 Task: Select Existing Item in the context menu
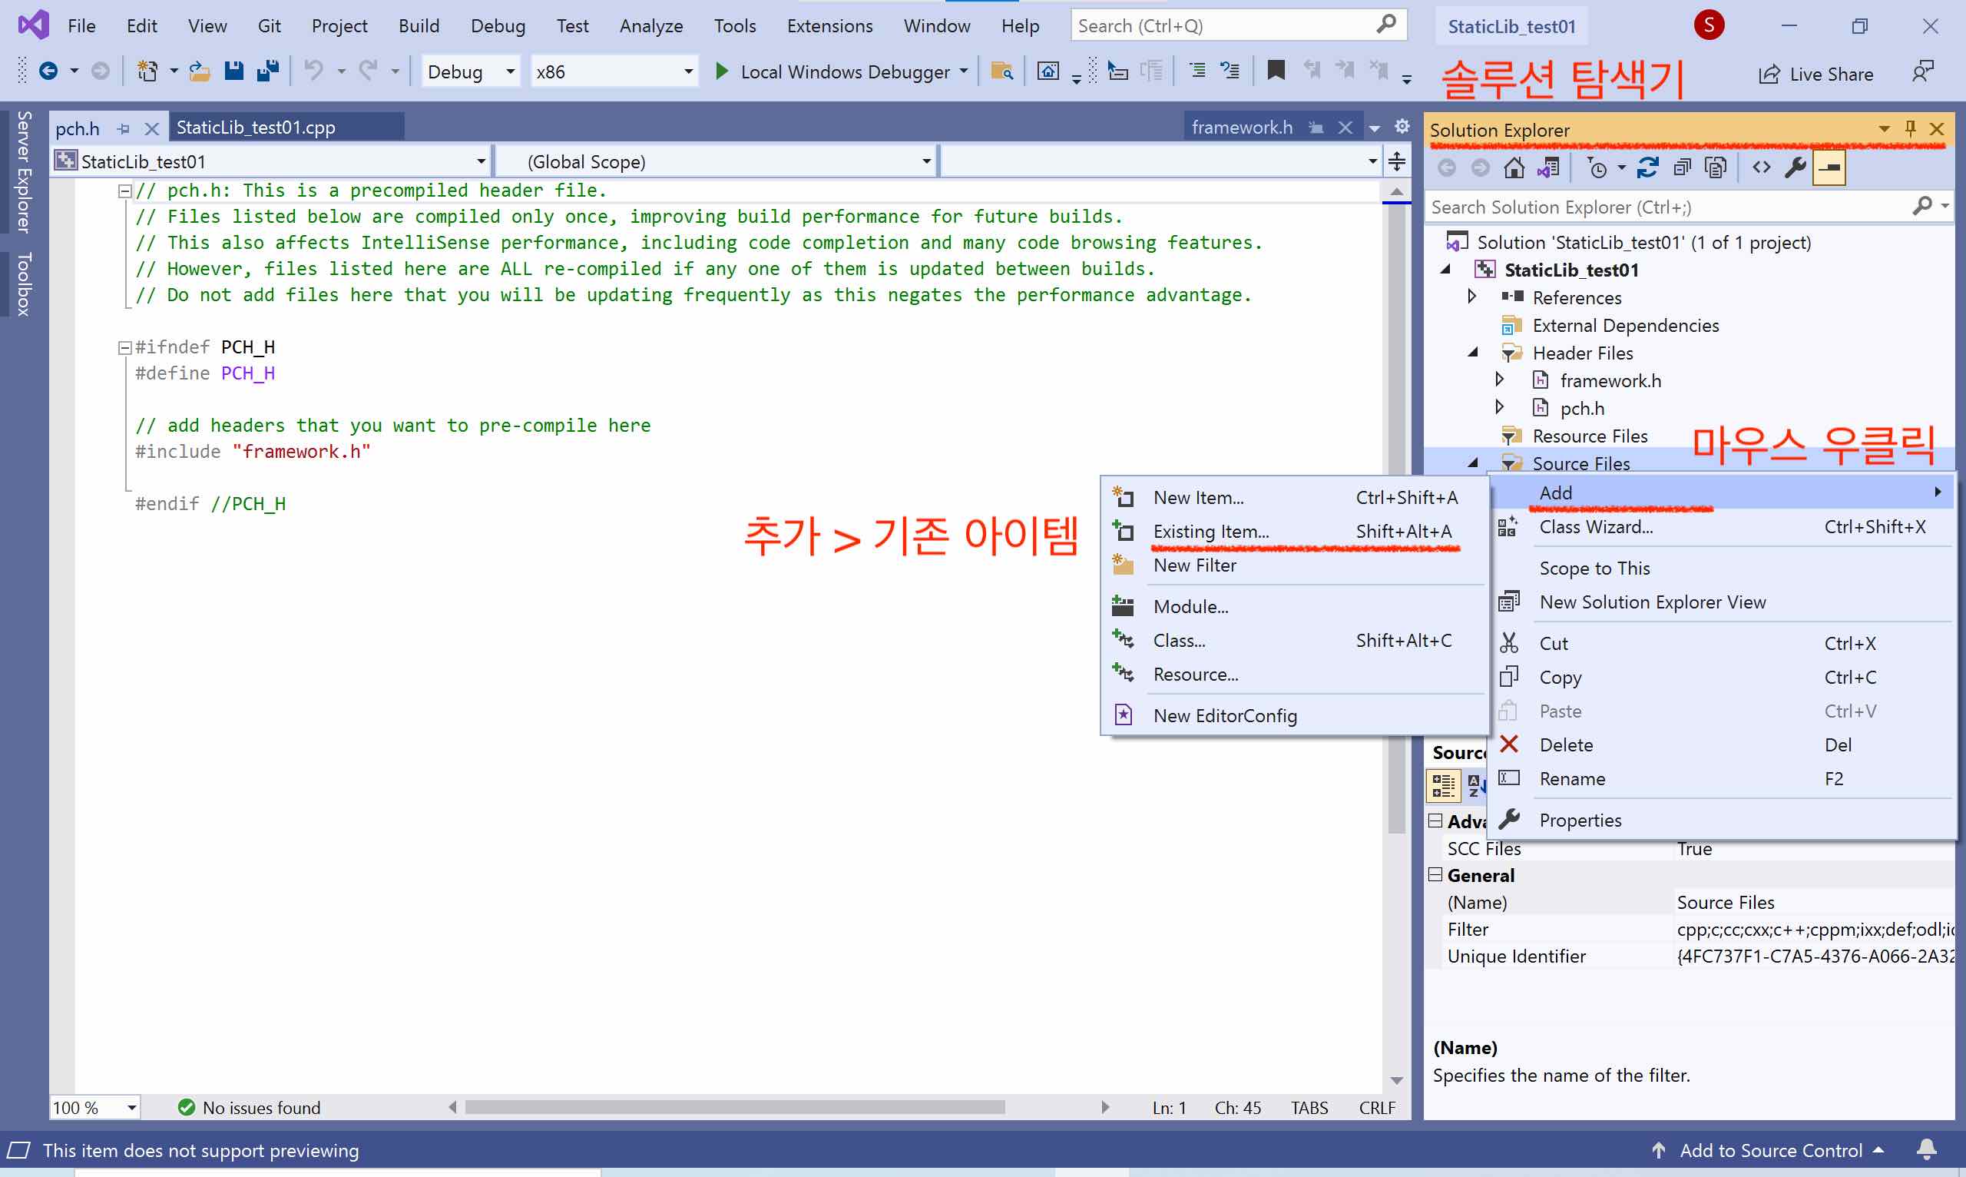coord(1211,532)
